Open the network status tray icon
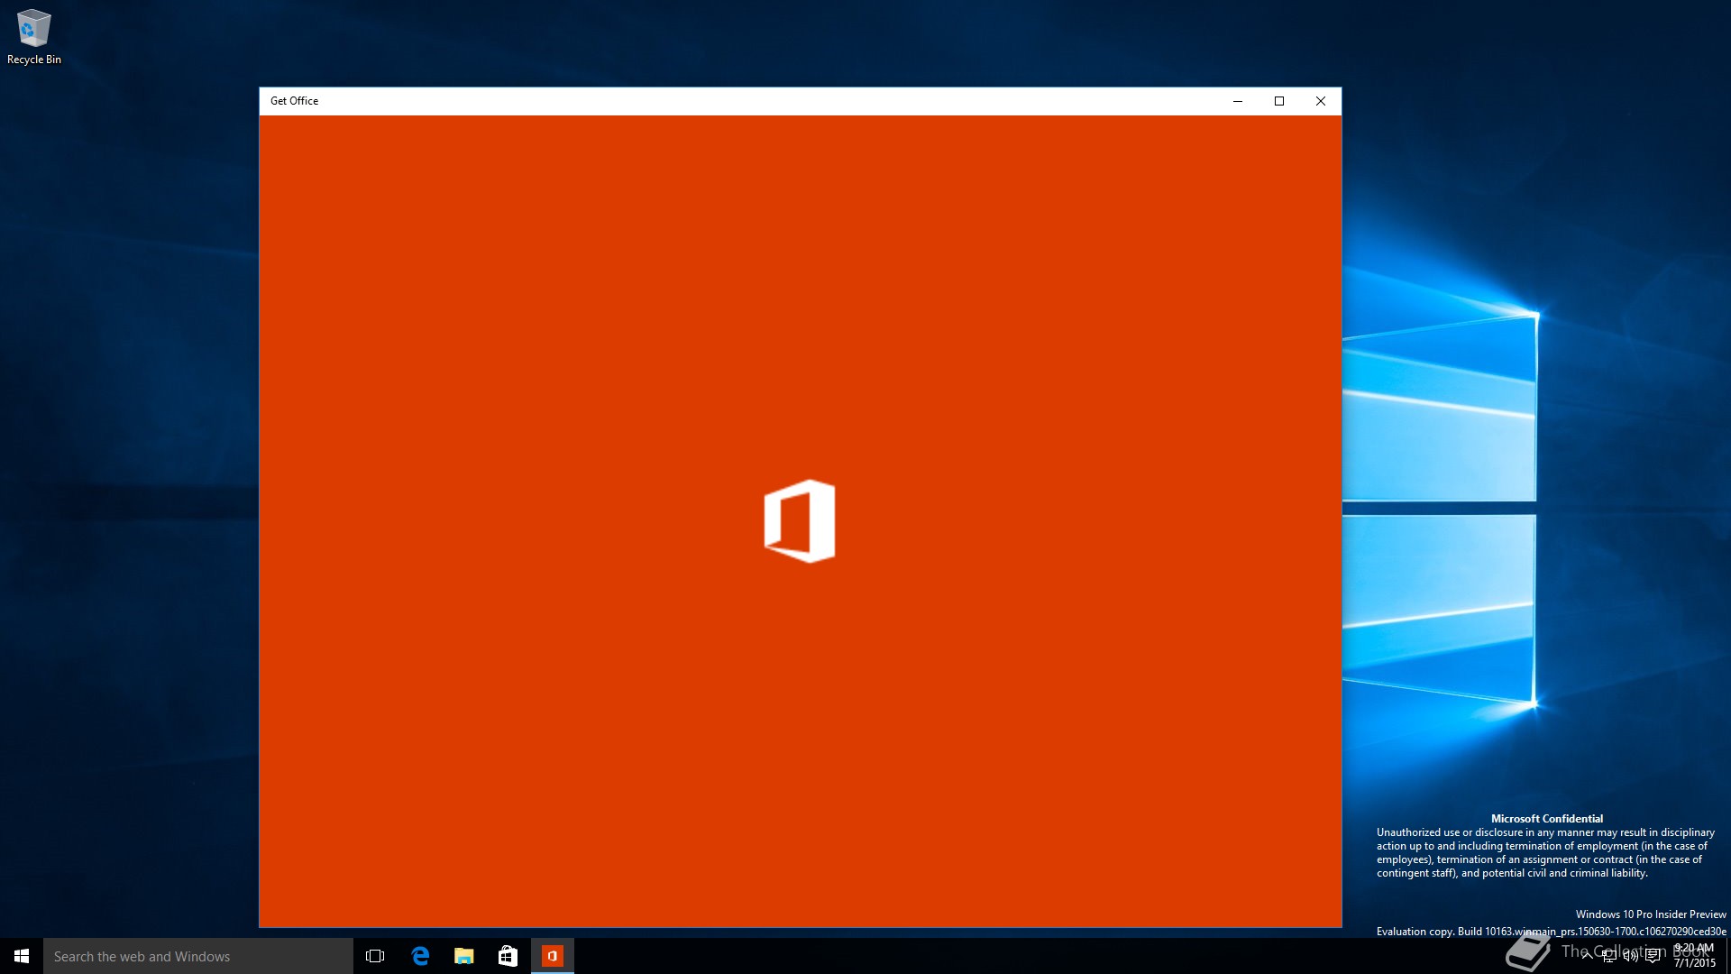The width and height of the screenshot is (1731, 974). 1609,956
